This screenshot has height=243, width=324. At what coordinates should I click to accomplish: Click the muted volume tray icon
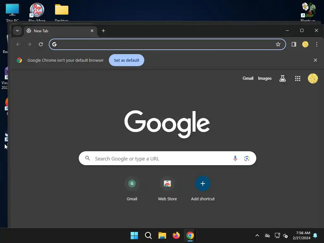[285, 235]
